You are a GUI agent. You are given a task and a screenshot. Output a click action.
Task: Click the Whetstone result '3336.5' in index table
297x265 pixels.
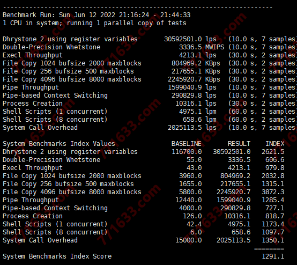(x=239, y=160)
